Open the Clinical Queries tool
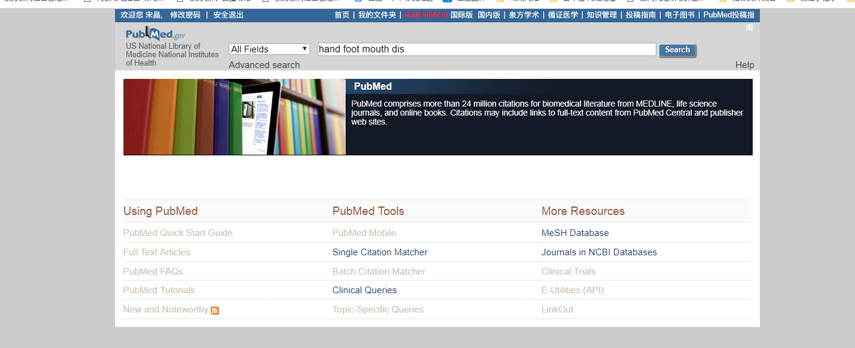The height and width of the screenshot is (348, 855). tap(364, 290)
